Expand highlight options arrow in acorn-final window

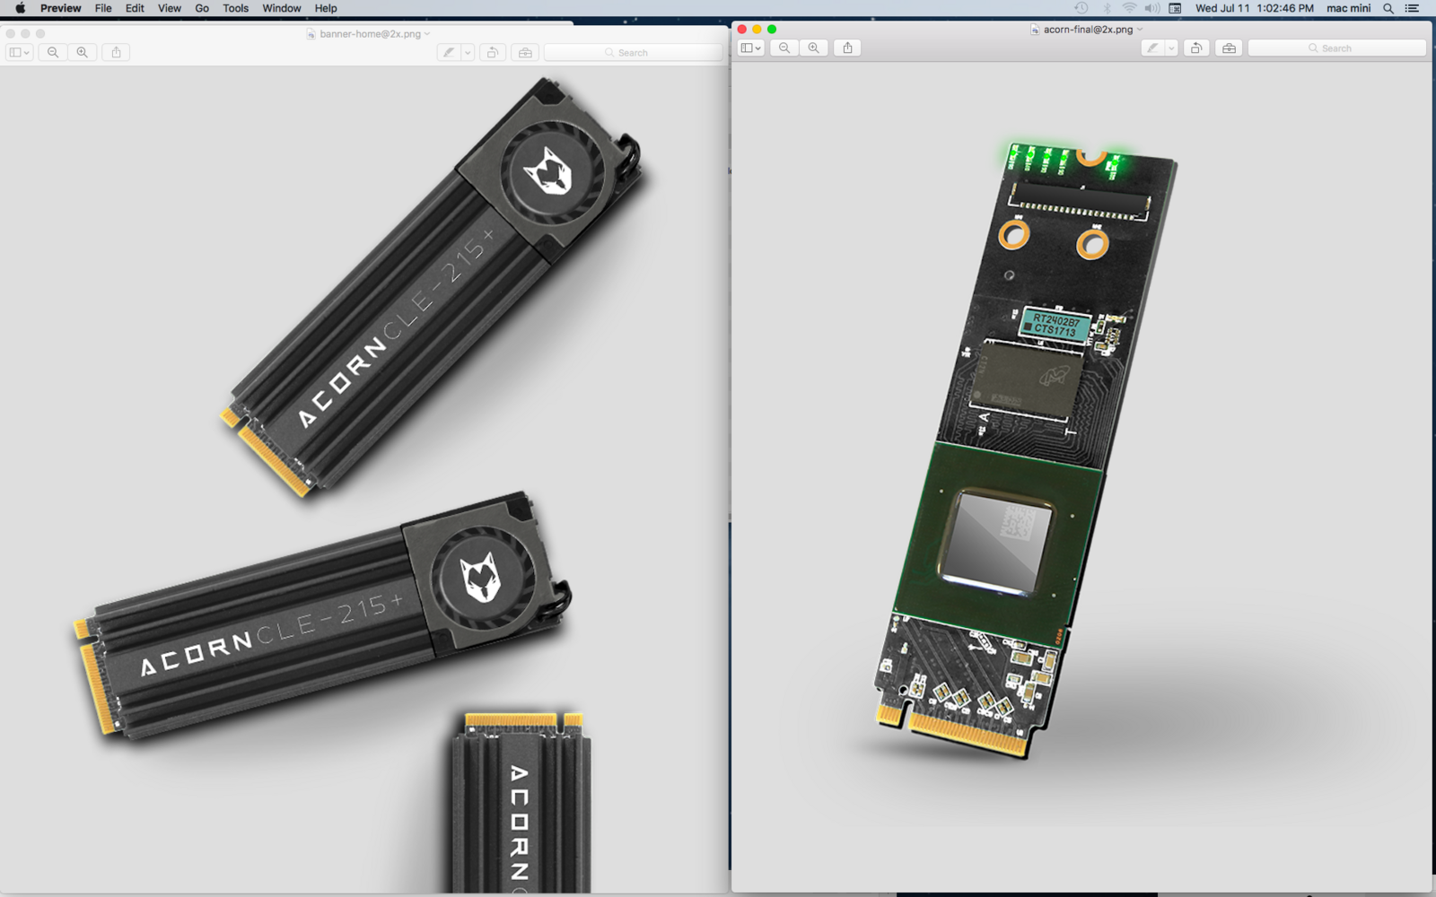[x=1171, y=48]
